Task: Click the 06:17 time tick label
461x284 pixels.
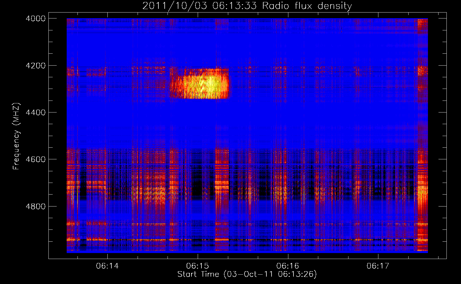Action: click(378, 266)
